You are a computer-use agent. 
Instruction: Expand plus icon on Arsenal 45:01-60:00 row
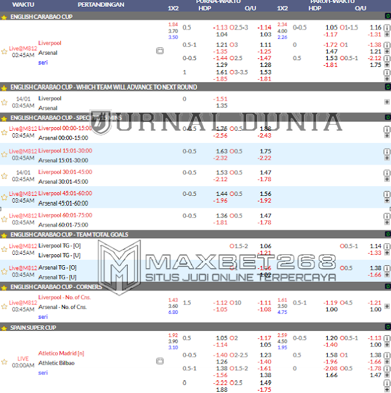point(387,201)
